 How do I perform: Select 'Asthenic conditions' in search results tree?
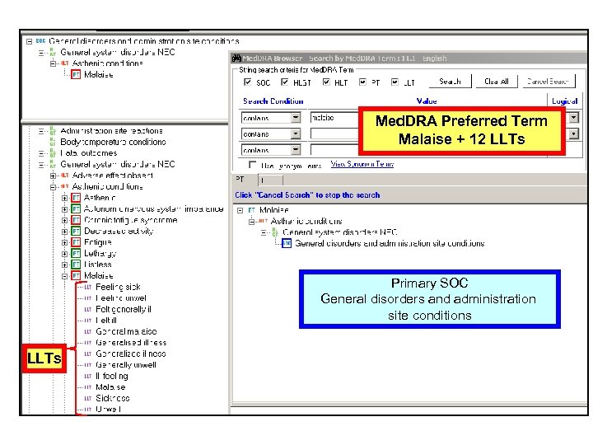pyautogui.click(x=306, y=222)
